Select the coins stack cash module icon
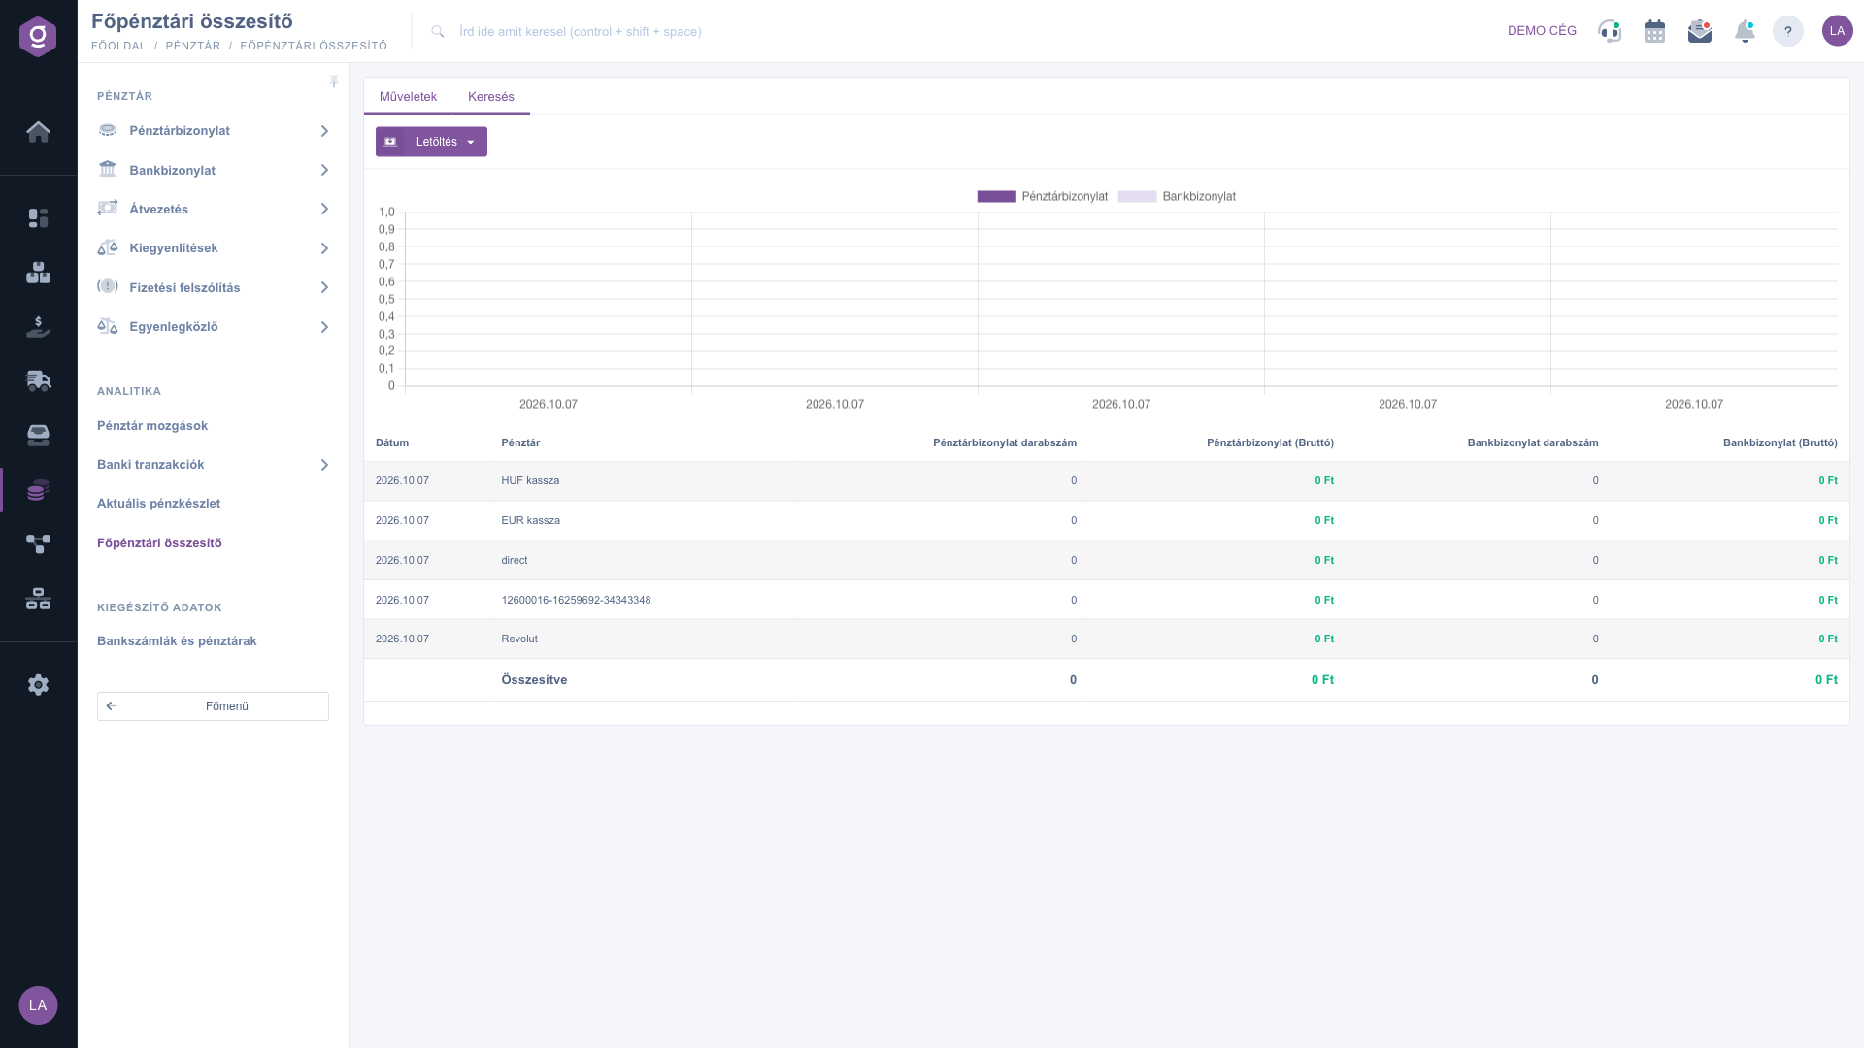The image size is (1864, 1048). coord(38,490)
